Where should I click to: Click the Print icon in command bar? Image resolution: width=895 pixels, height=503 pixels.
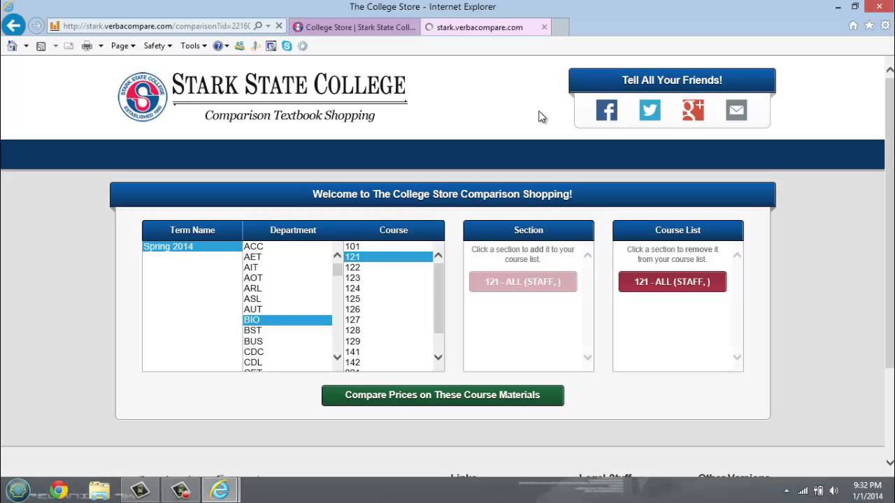point(87,46)
